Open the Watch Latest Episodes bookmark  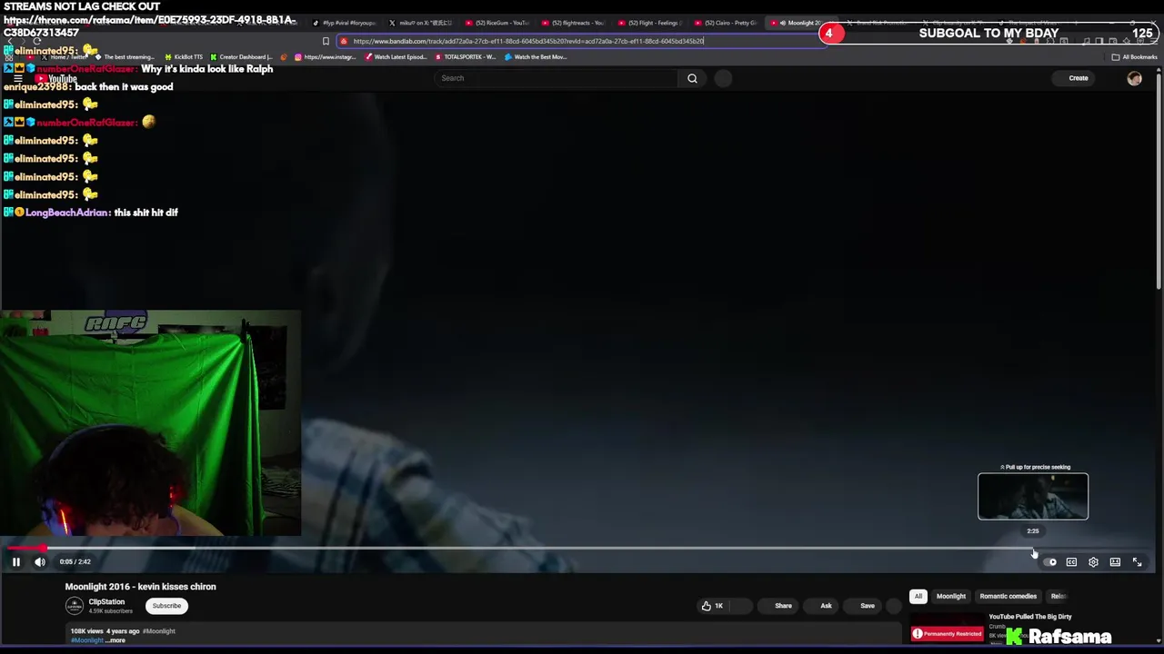[396, 57]
